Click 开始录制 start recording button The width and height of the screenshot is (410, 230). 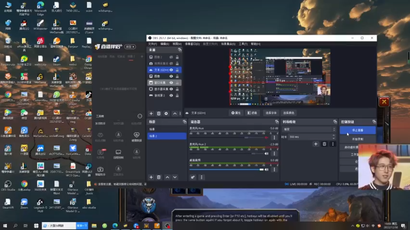click(358, 139)
